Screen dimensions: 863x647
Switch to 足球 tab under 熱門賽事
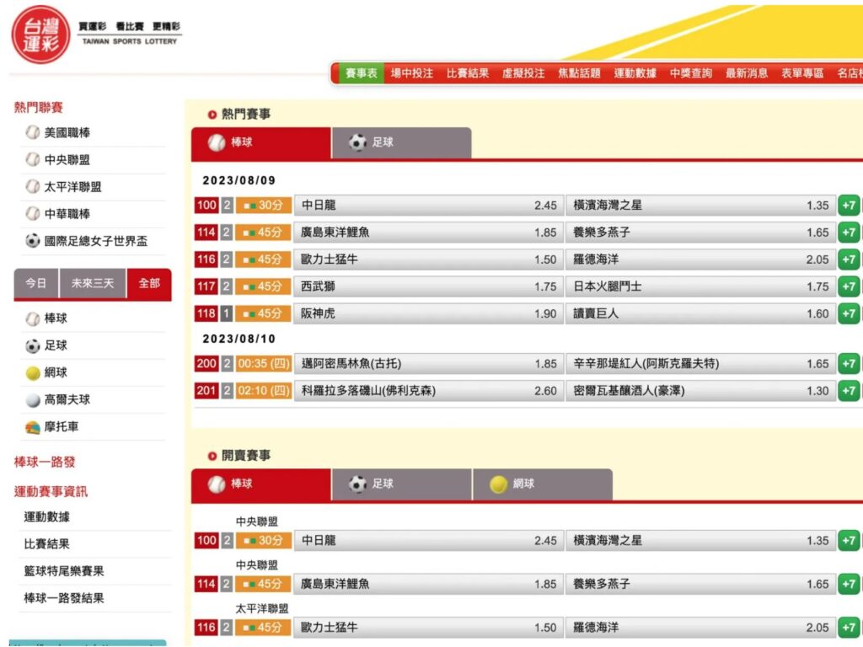pos(402,143)
